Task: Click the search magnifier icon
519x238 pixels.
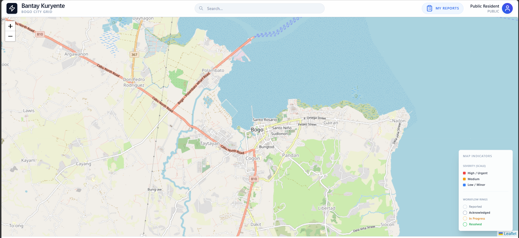Action: (x=201, y=8)
